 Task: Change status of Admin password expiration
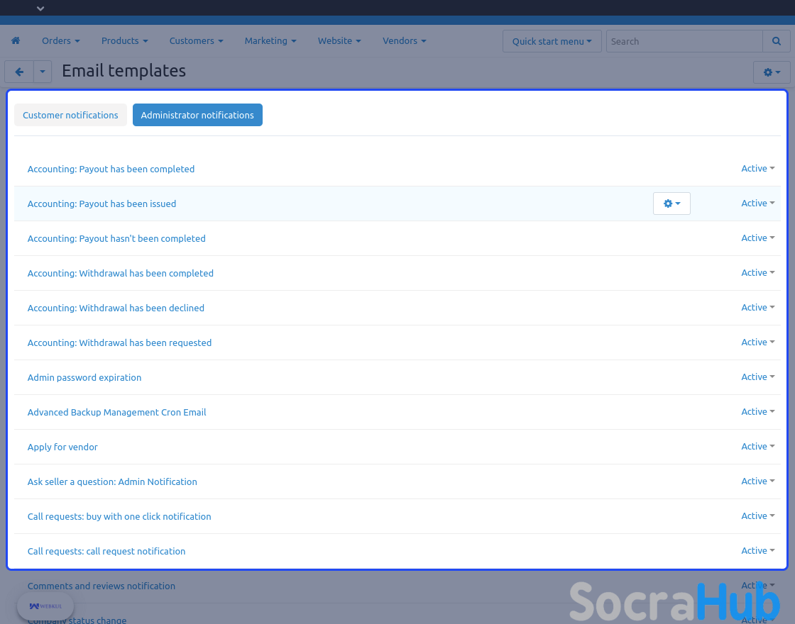pos(758,377)
